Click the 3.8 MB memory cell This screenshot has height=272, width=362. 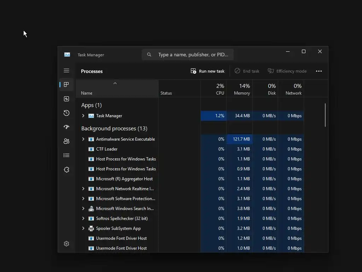tap(239, 209)
